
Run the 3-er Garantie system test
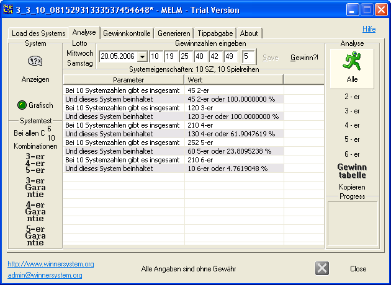point(35,187)
